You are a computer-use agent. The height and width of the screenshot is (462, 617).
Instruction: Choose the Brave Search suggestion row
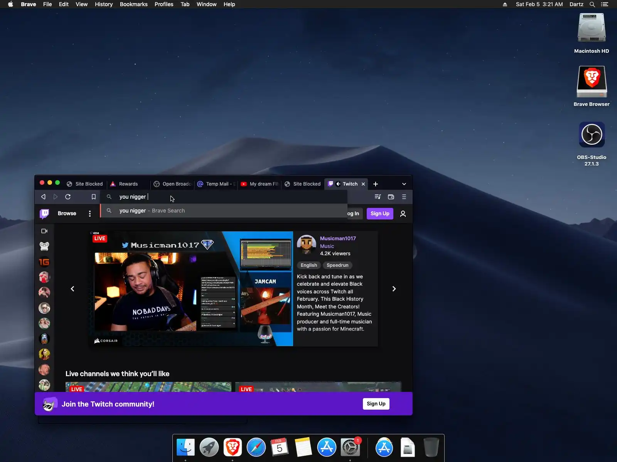tap(224, 211)
